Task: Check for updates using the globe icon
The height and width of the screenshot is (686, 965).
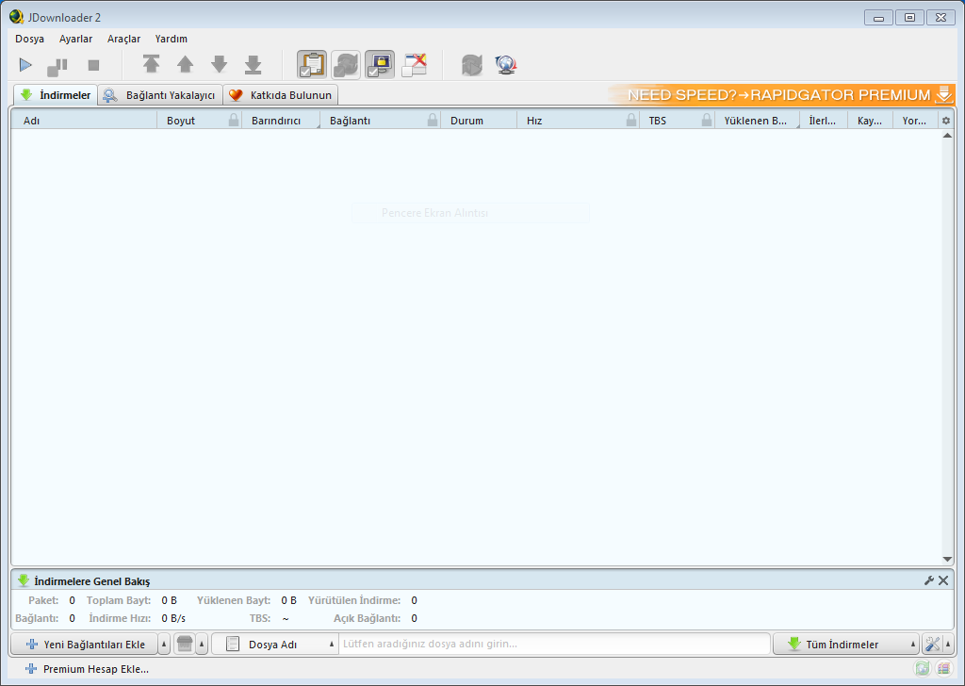Action: pos(506,65)
